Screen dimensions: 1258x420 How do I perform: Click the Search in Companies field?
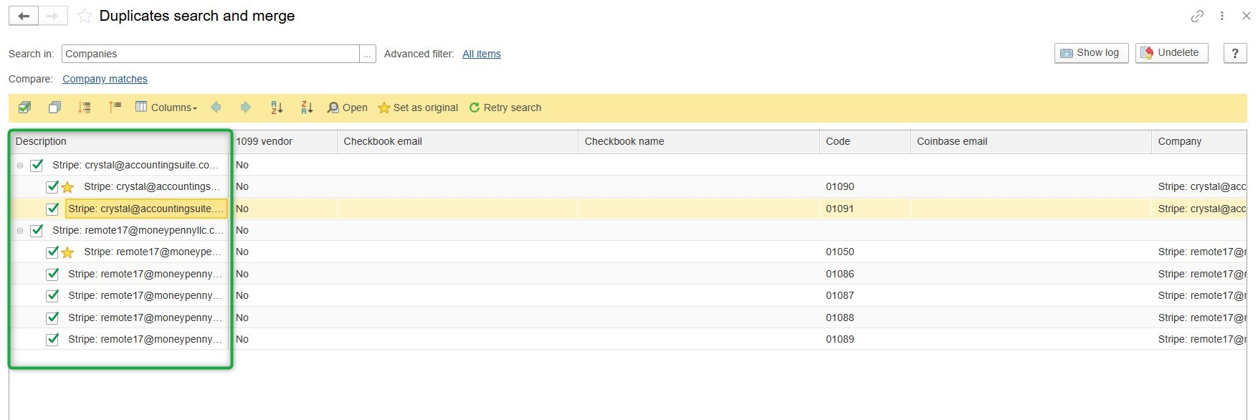210,54
